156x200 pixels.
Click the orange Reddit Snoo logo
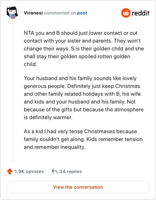[126, 13]
